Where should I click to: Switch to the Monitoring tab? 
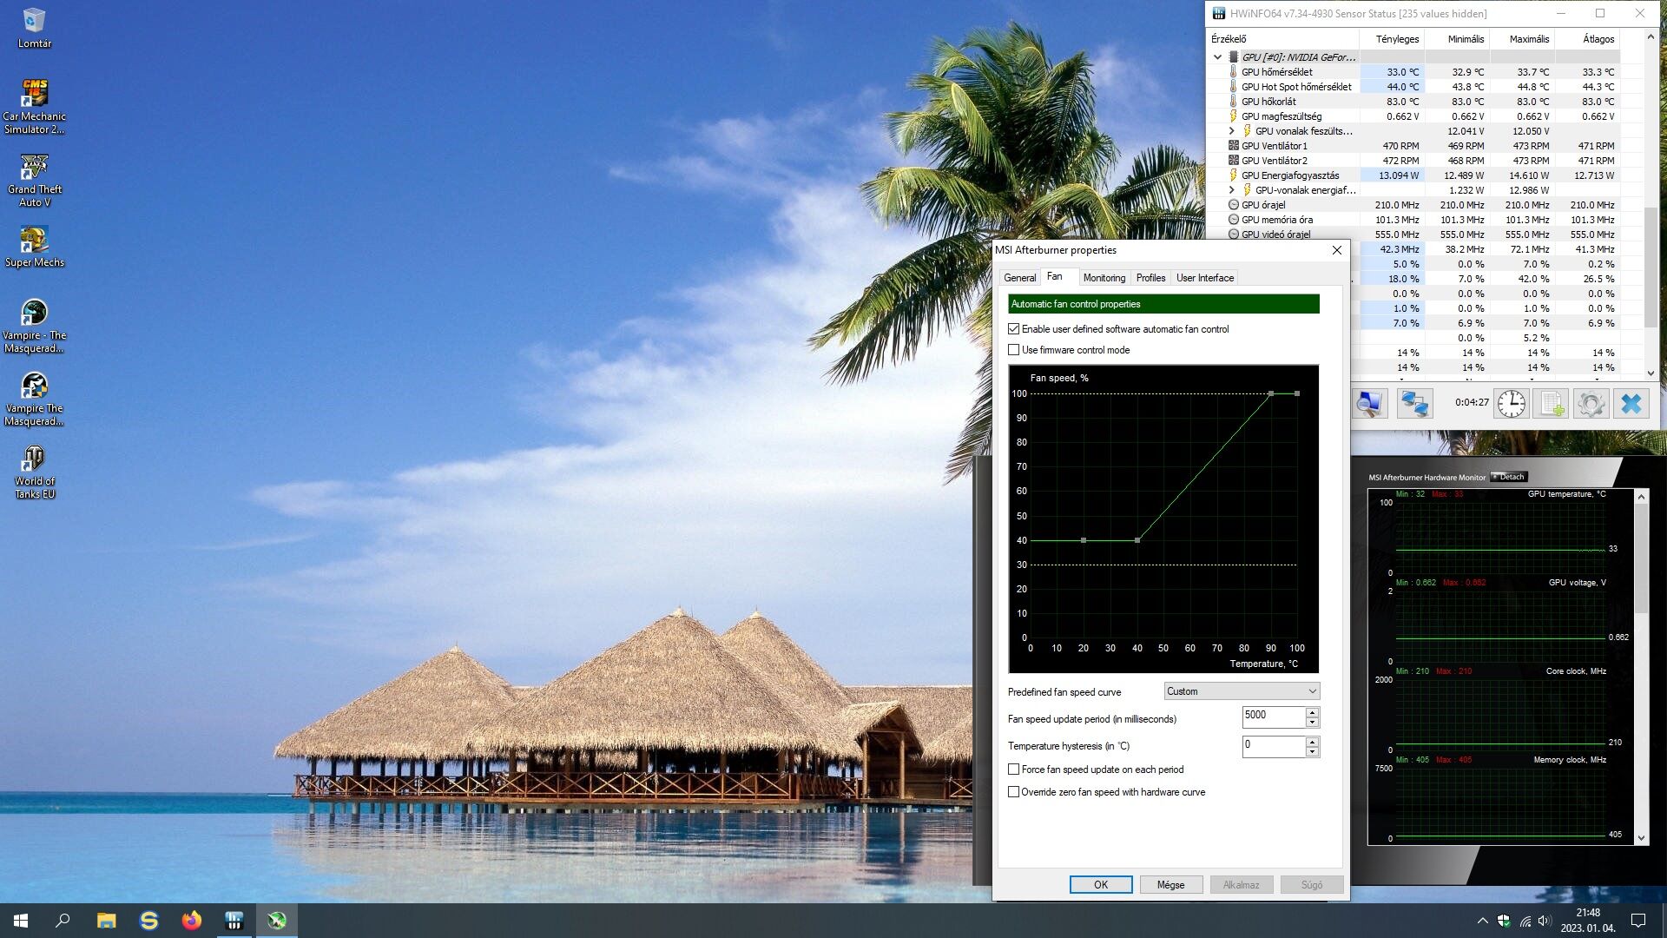(x=1104, y=278)
